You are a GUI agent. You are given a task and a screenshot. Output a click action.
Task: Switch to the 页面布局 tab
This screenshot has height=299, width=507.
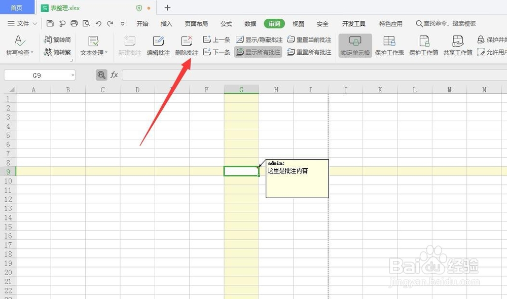click(196, 24)
